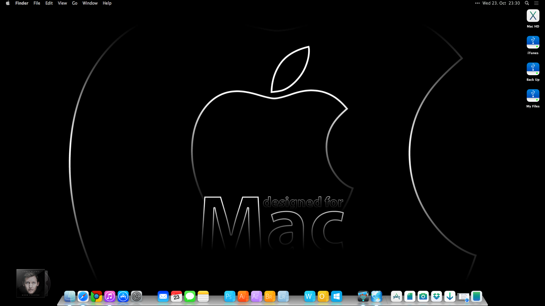Open the camera pictures stack in dock
Image resolution: width=545 pixels, height=306 pixels.
point(423,296)
